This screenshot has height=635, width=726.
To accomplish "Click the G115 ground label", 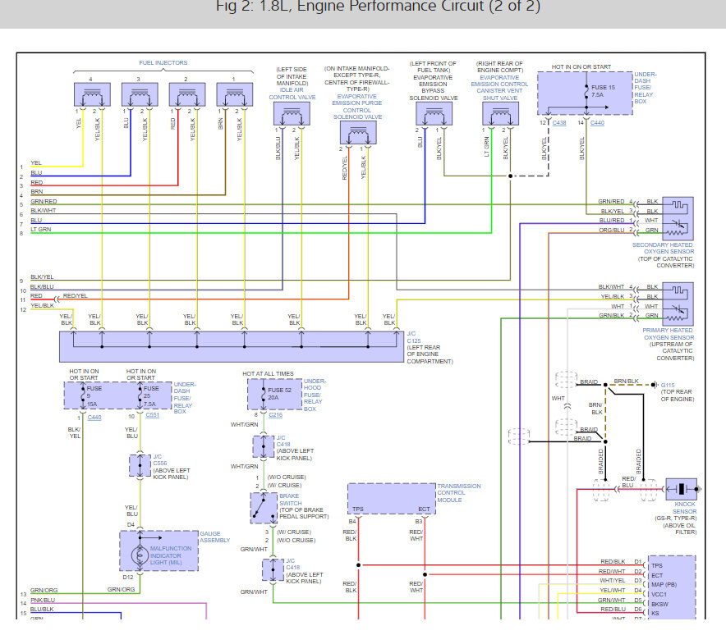I will point(668,385).
